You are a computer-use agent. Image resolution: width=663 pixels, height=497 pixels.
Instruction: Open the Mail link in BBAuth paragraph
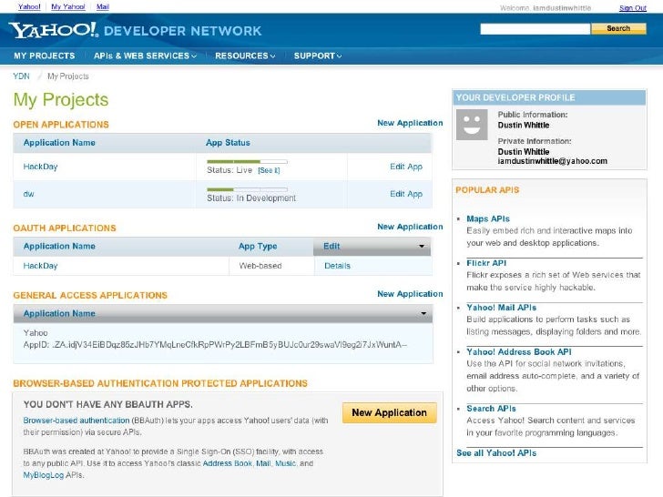click(x=263, y=463)
